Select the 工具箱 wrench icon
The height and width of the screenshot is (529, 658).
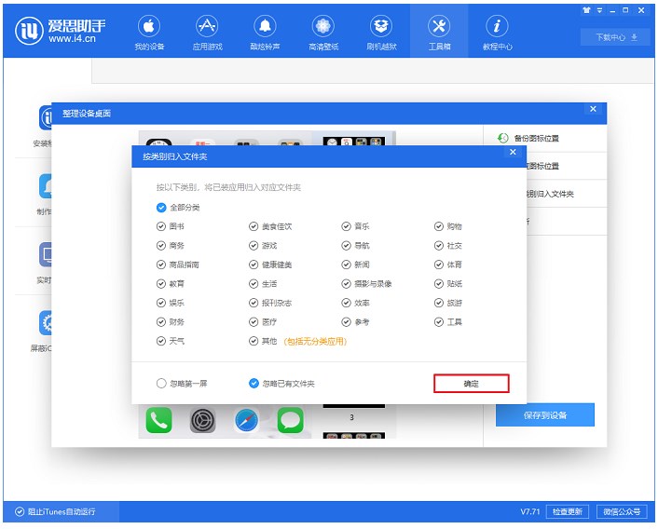[x=439, y=26]
